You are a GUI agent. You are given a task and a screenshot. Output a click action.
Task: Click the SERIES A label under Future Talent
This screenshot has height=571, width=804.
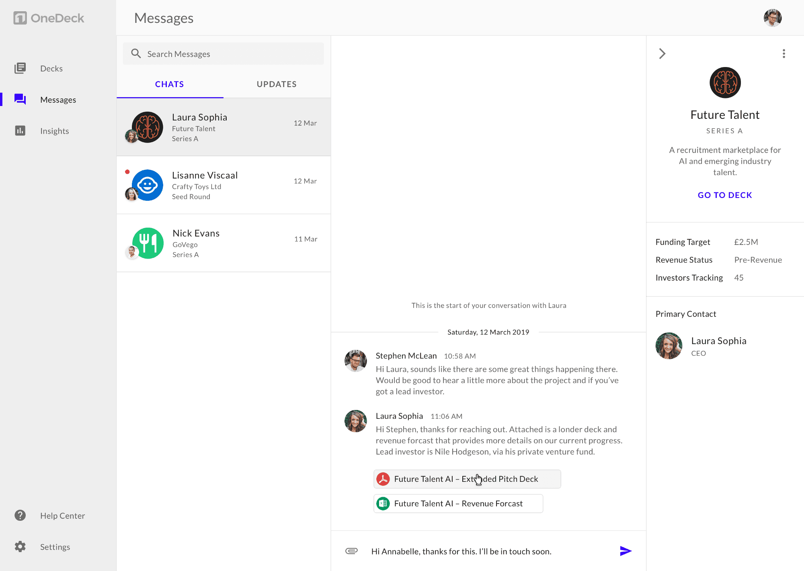click(x=725, y=131)
